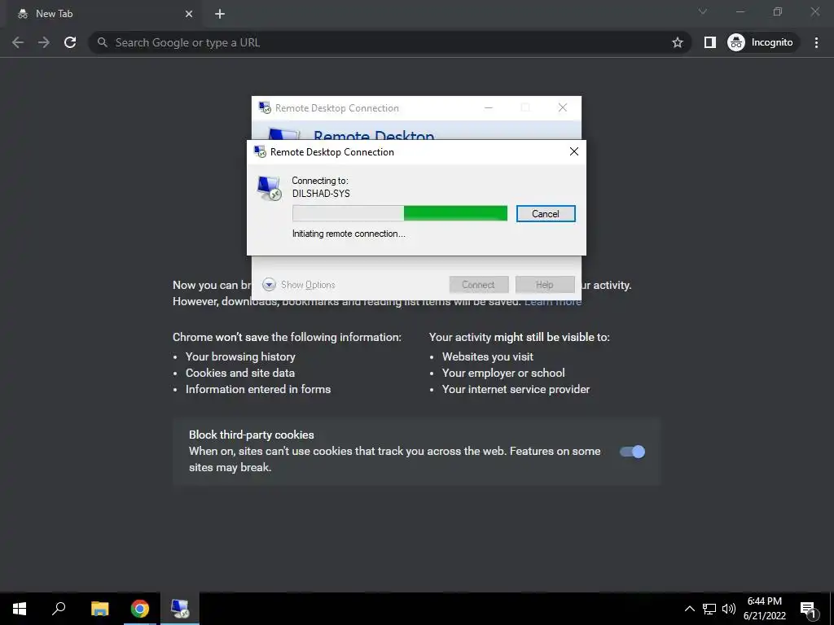Click Your internet service provider bullet
The width and height of the screenshot is (834, 625).
516,390
